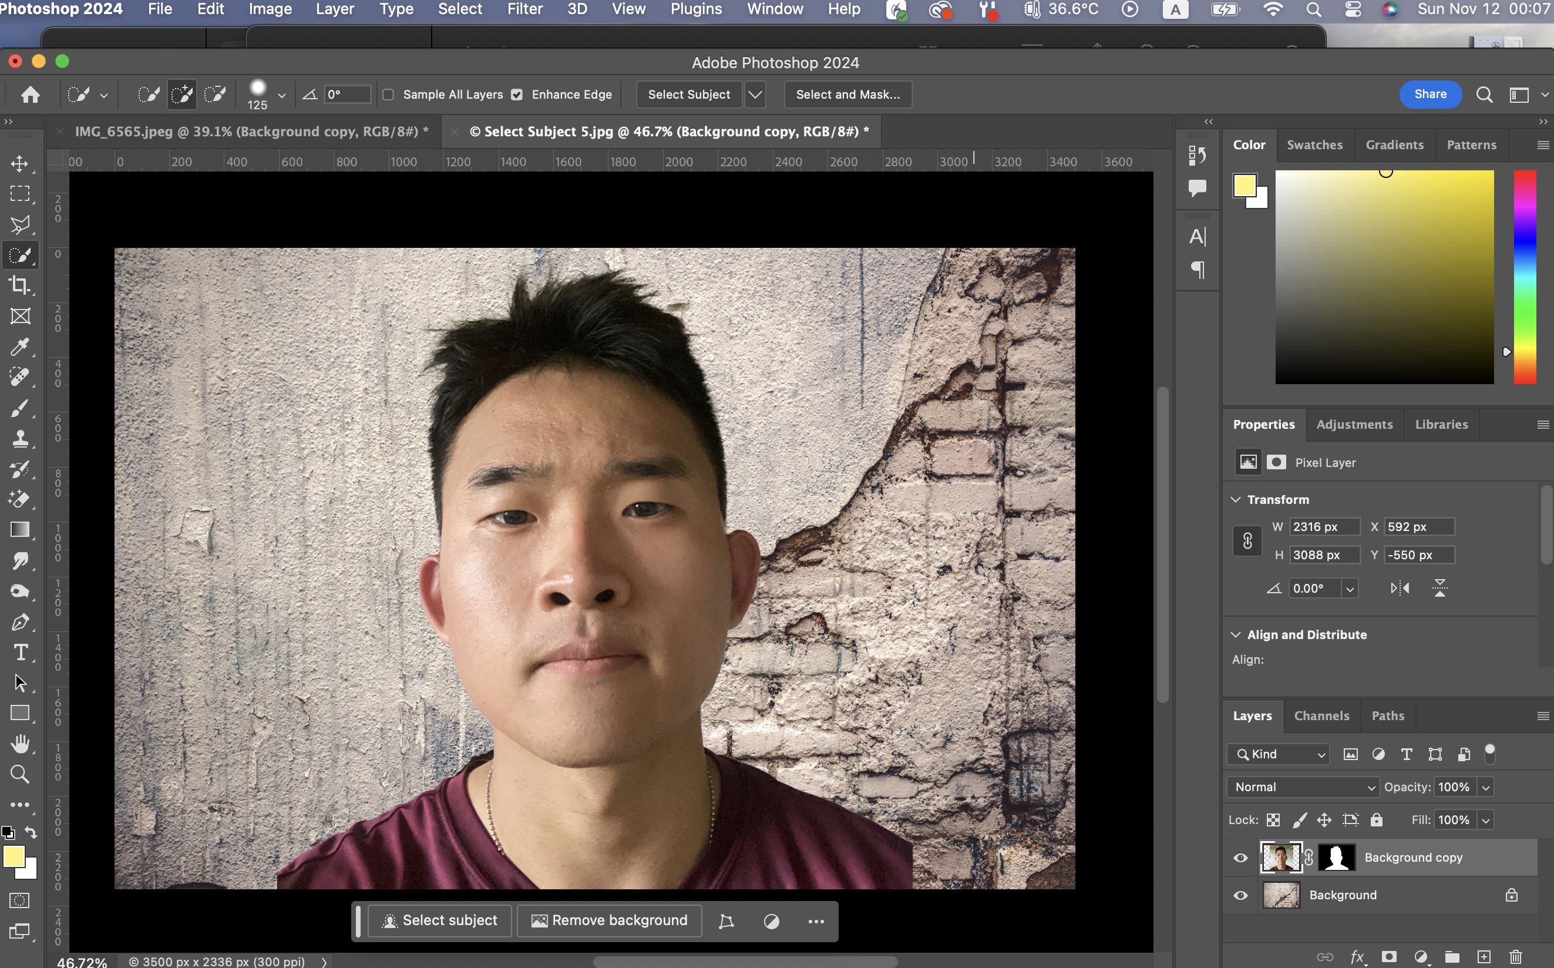1554x968 pixels.
Task: Hide the Background copy layer
Action: tap(1240, 858)
